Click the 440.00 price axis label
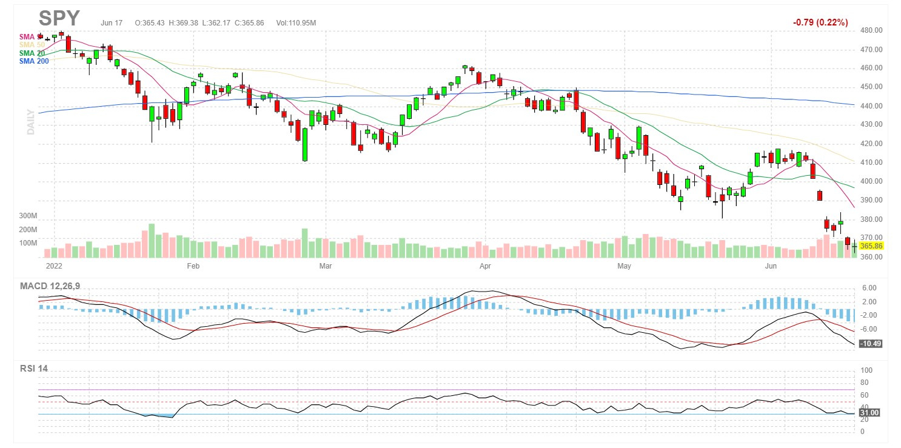The image size is (901, 448). tap(871, 106)
